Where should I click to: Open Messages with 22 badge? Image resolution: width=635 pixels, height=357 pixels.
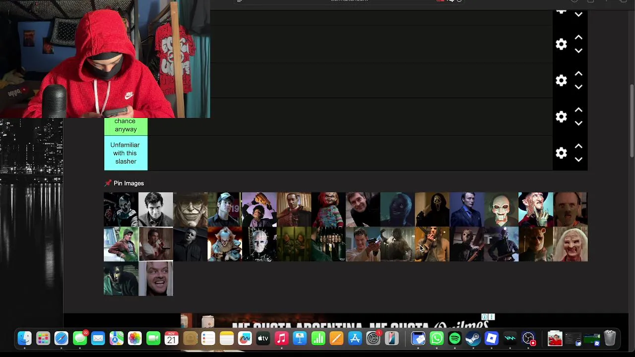(79, 339)
